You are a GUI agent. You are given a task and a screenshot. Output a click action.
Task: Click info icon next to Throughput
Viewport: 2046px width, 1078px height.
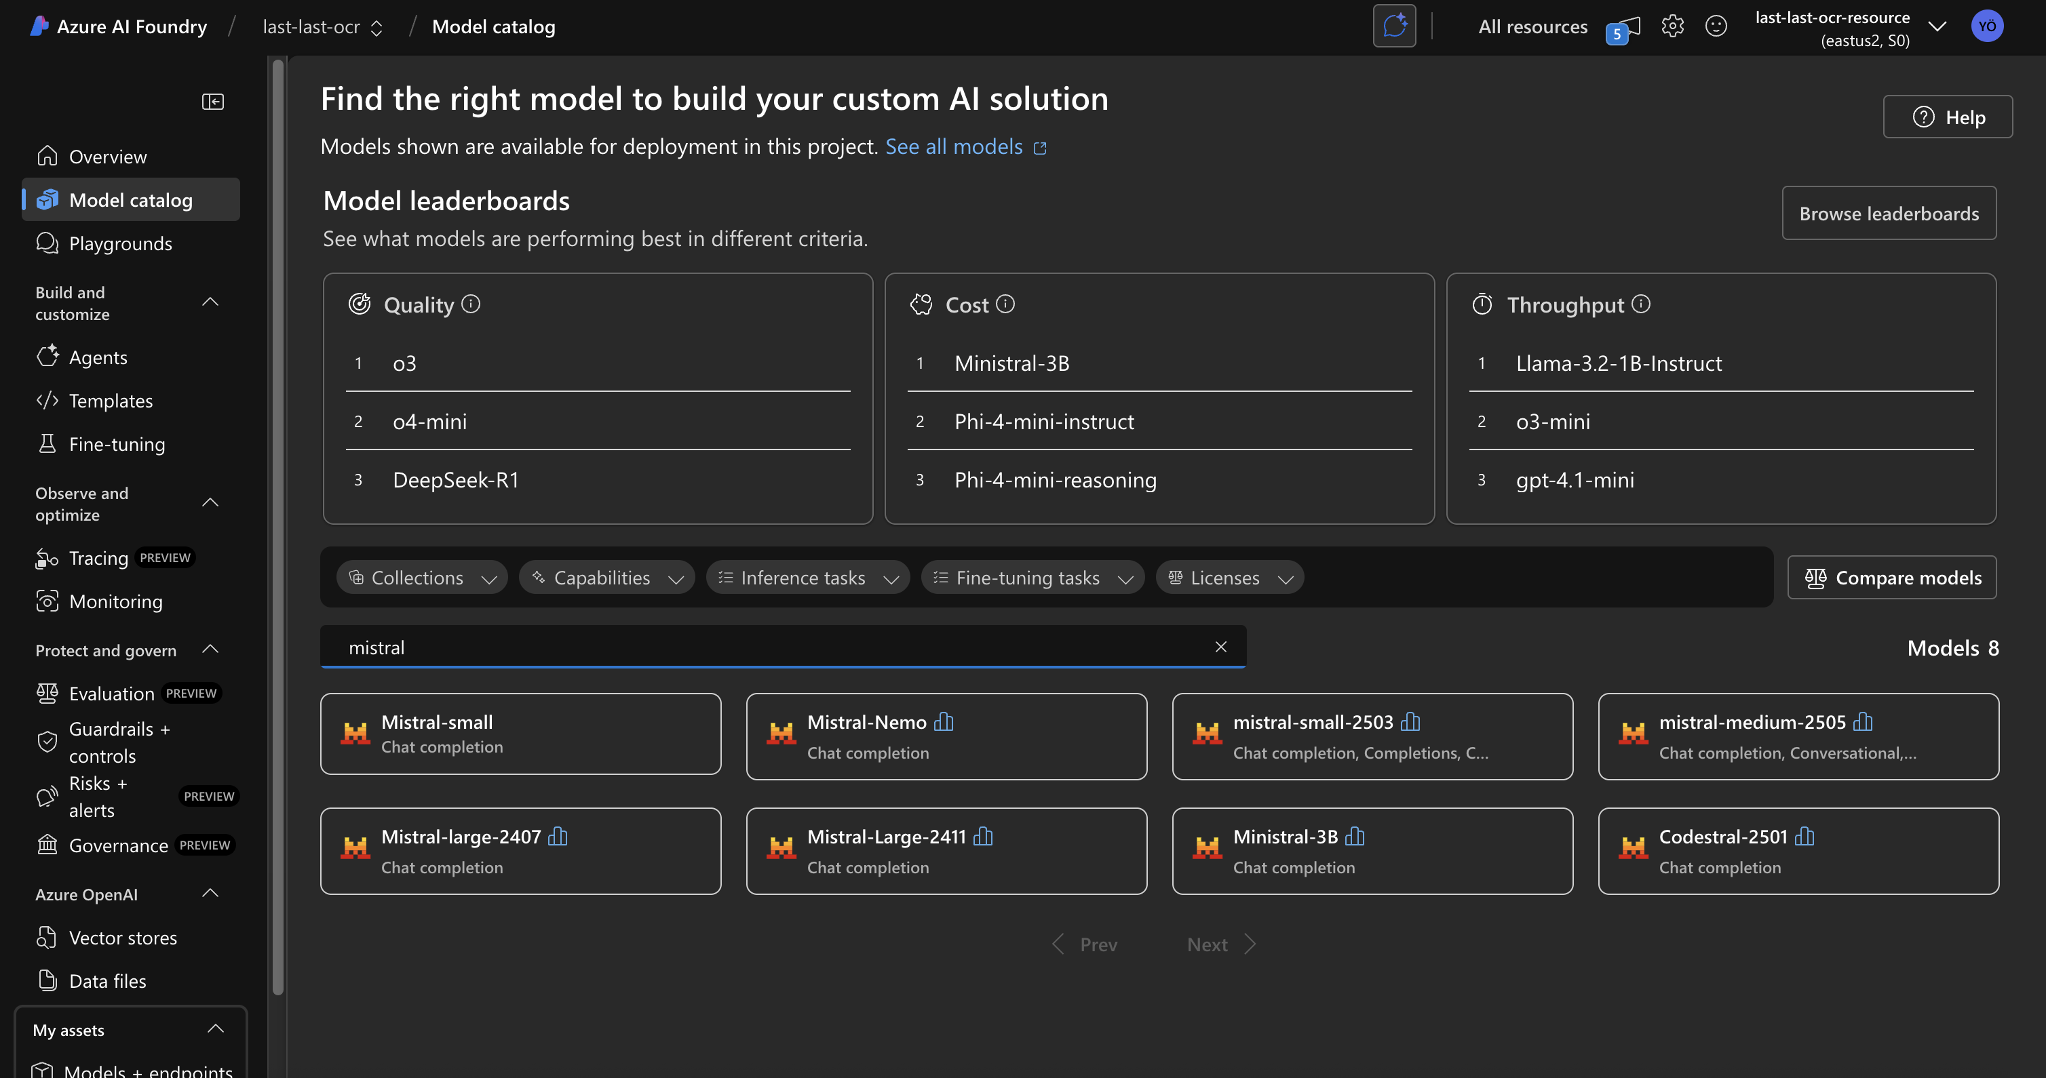[1641, 304]
